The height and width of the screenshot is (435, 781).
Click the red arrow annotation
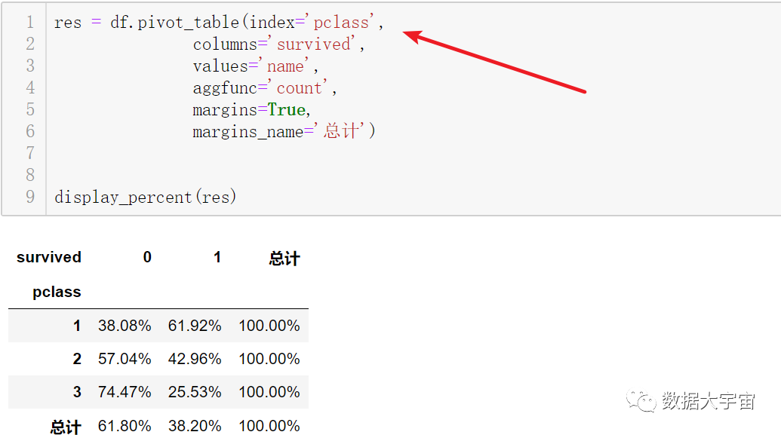click(x=494, y=62)
